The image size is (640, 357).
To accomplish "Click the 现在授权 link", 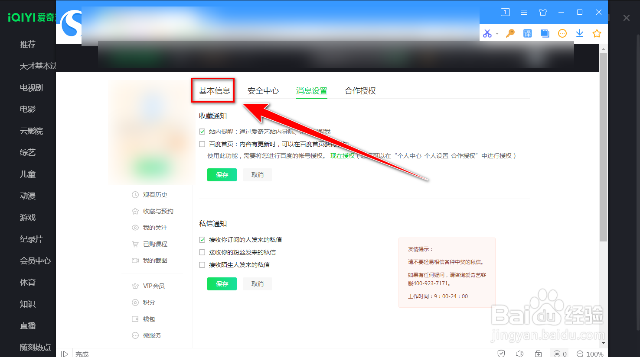I will pyautogui.click(x=343, y=156).
